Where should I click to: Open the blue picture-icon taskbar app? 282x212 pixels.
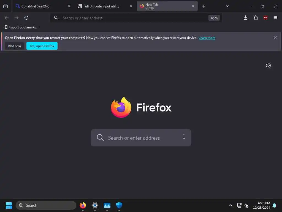click(x=107, y=205)
